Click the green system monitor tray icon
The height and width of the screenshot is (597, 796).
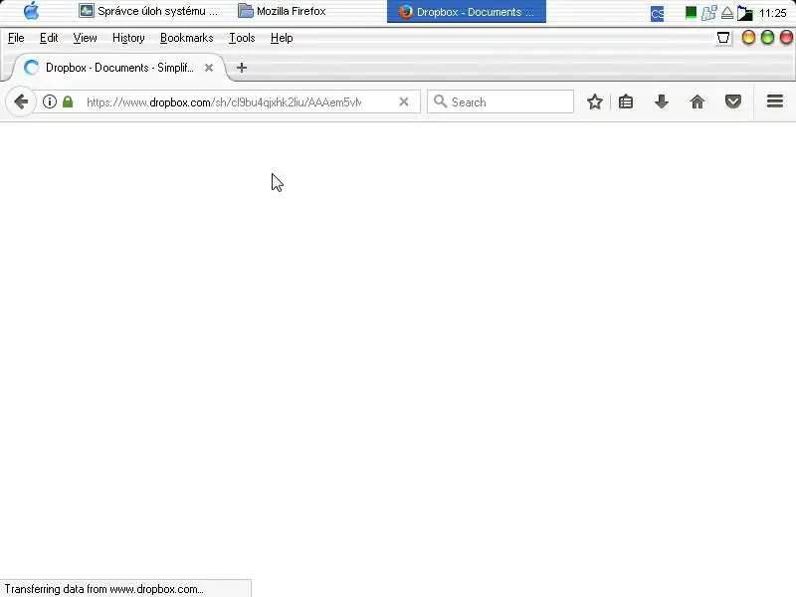[x=691, y=12]
